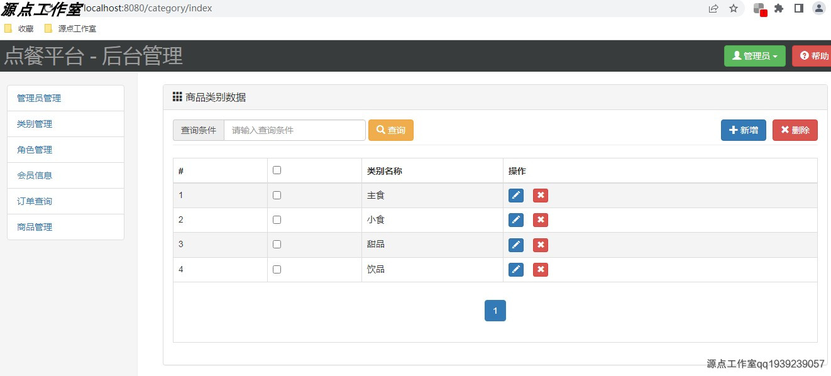Open the 管理员 account dropdown

click(754, 55)
